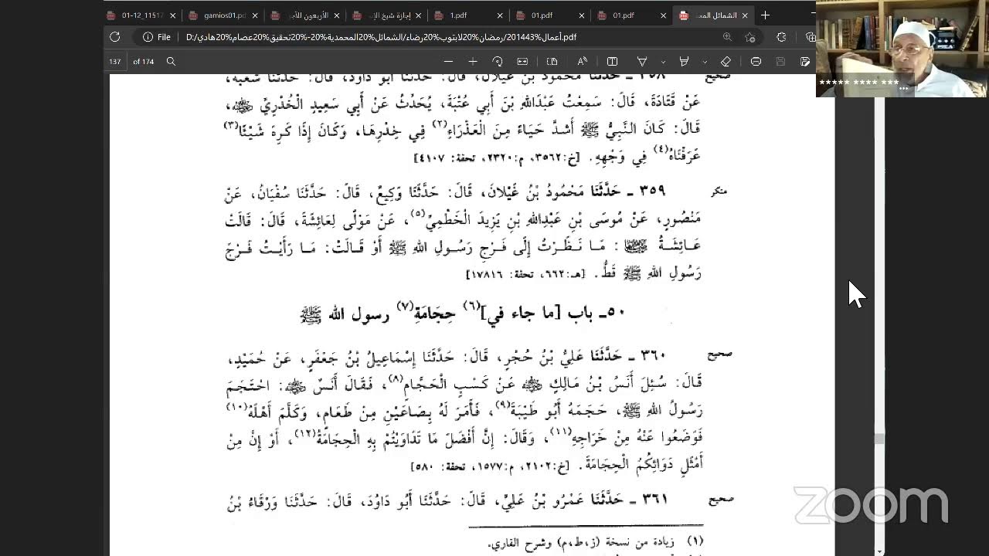Switch to the الأربعون tab
Screen dimensions: 989x556
coord(305,15)
